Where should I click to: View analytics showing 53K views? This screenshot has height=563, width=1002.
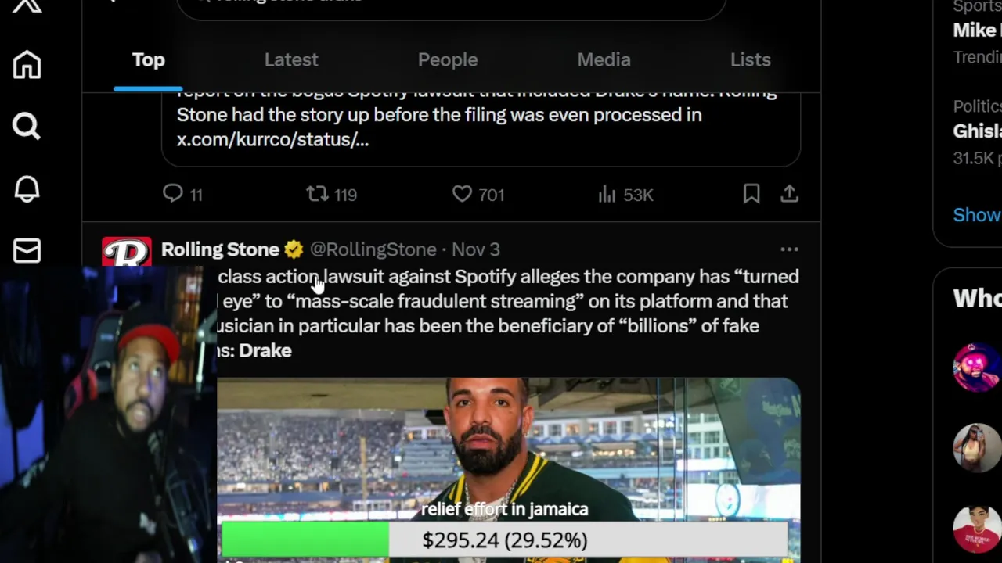point(607,194)
